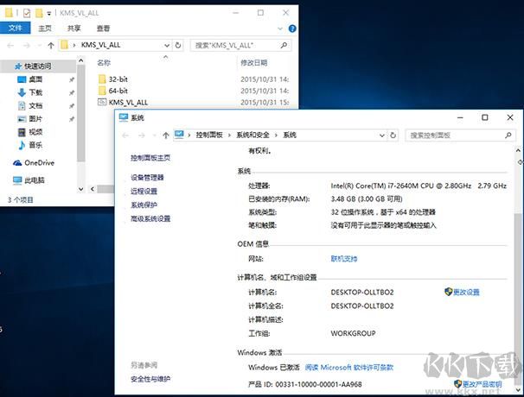
Task: Sort files by the 修改日期 column header
Action: coord(254,63)
